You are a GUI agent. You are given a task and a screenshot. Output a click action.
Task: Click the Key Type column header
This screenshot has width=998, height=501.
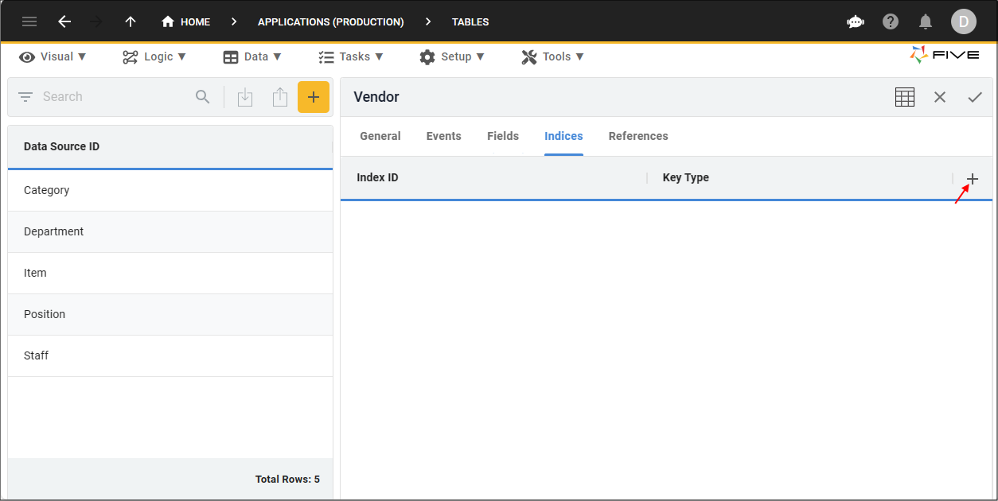pyautogui.click(x=685, y=177)
